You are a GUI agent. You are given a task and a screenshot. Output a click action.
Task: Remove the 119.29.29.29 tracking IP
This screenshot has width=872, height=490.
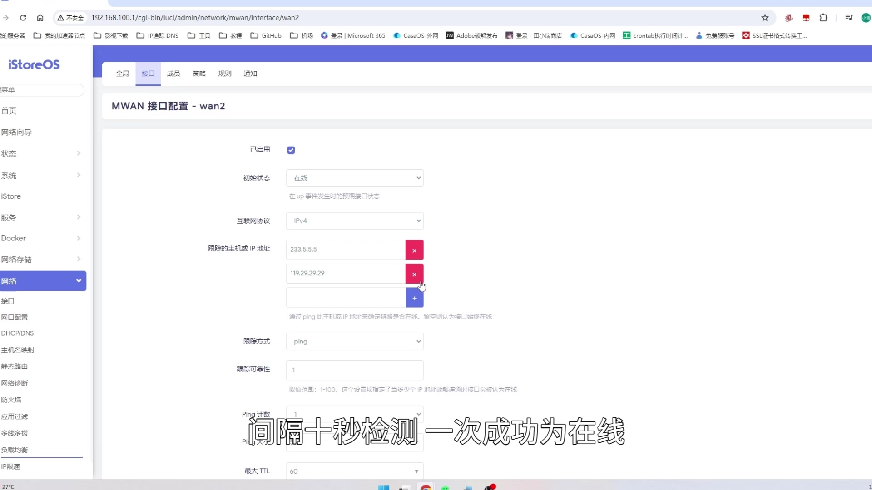click(x=415, y=274)
